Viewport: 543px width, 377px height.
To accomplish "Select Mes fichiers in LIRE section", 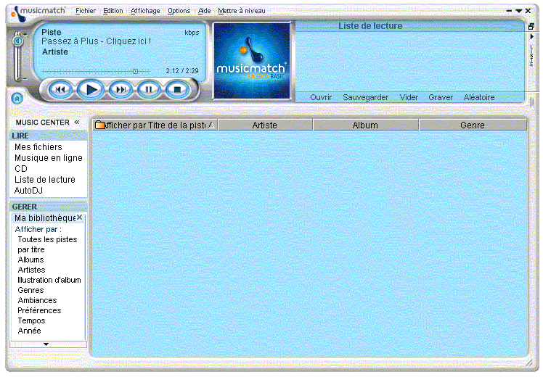I will point(38,147).
